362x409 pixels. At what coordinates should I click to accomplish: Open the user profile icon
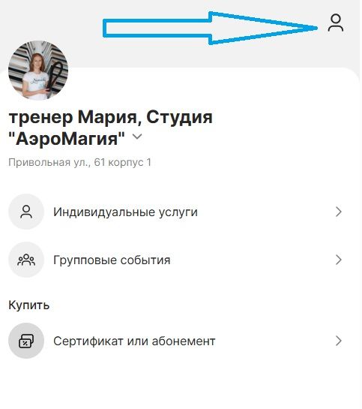point(336,23)
